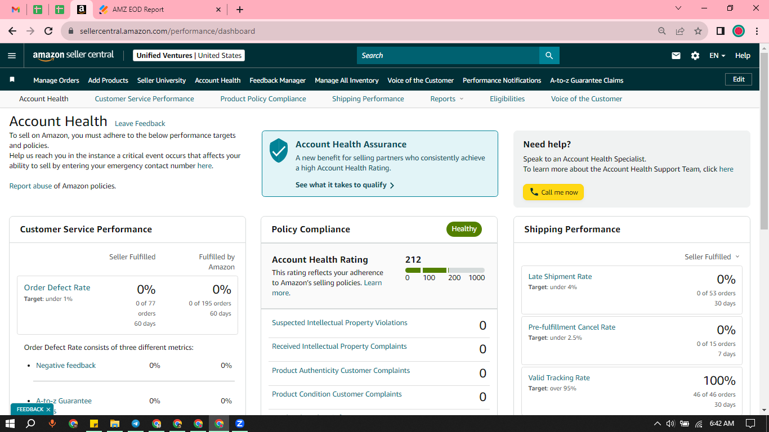Image resolution: width=769 pixels, height=432 pixels.
Task: Reload the current page
Action: coord(48,31)
